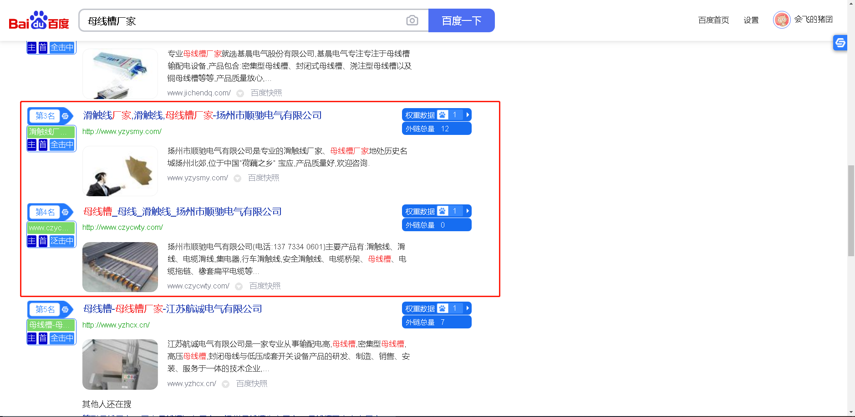This screenshot has width=855, height=417.
Task: Click green 滑触线厂… label under 第3名
Action: [51, 132]
